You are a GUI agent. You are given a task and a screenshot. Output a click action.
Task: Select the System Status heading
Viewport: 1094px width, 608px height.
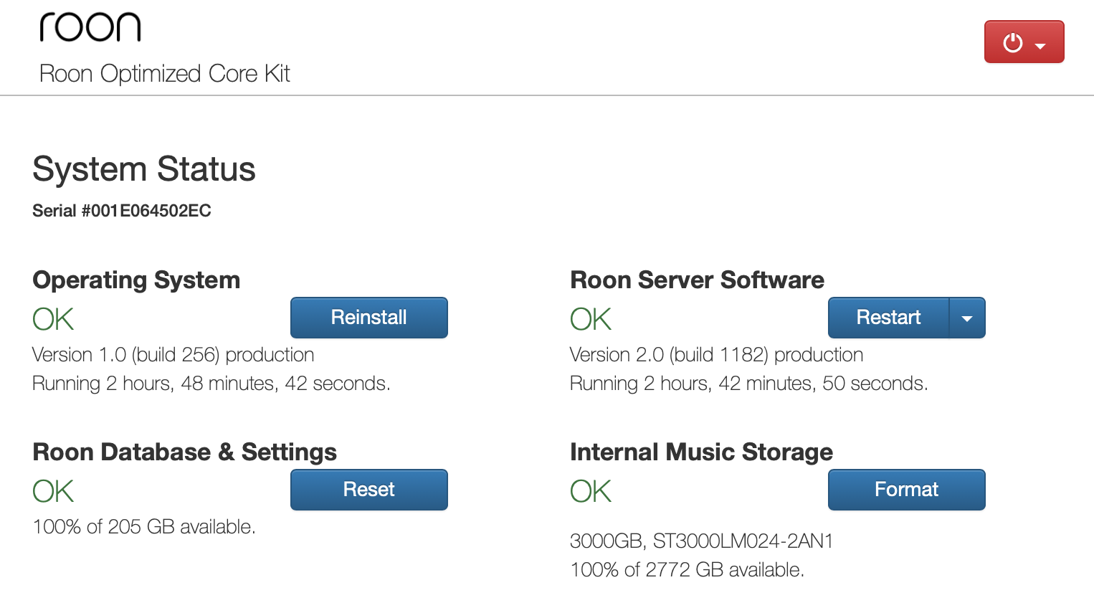tap(143, 169)
